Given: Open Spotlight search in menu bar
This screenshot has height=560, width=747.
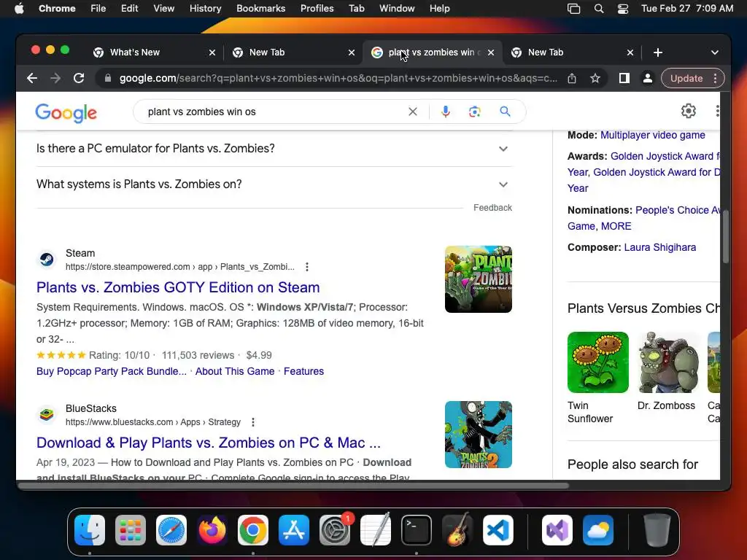Looking at the screenshot, I should (599, 9).
